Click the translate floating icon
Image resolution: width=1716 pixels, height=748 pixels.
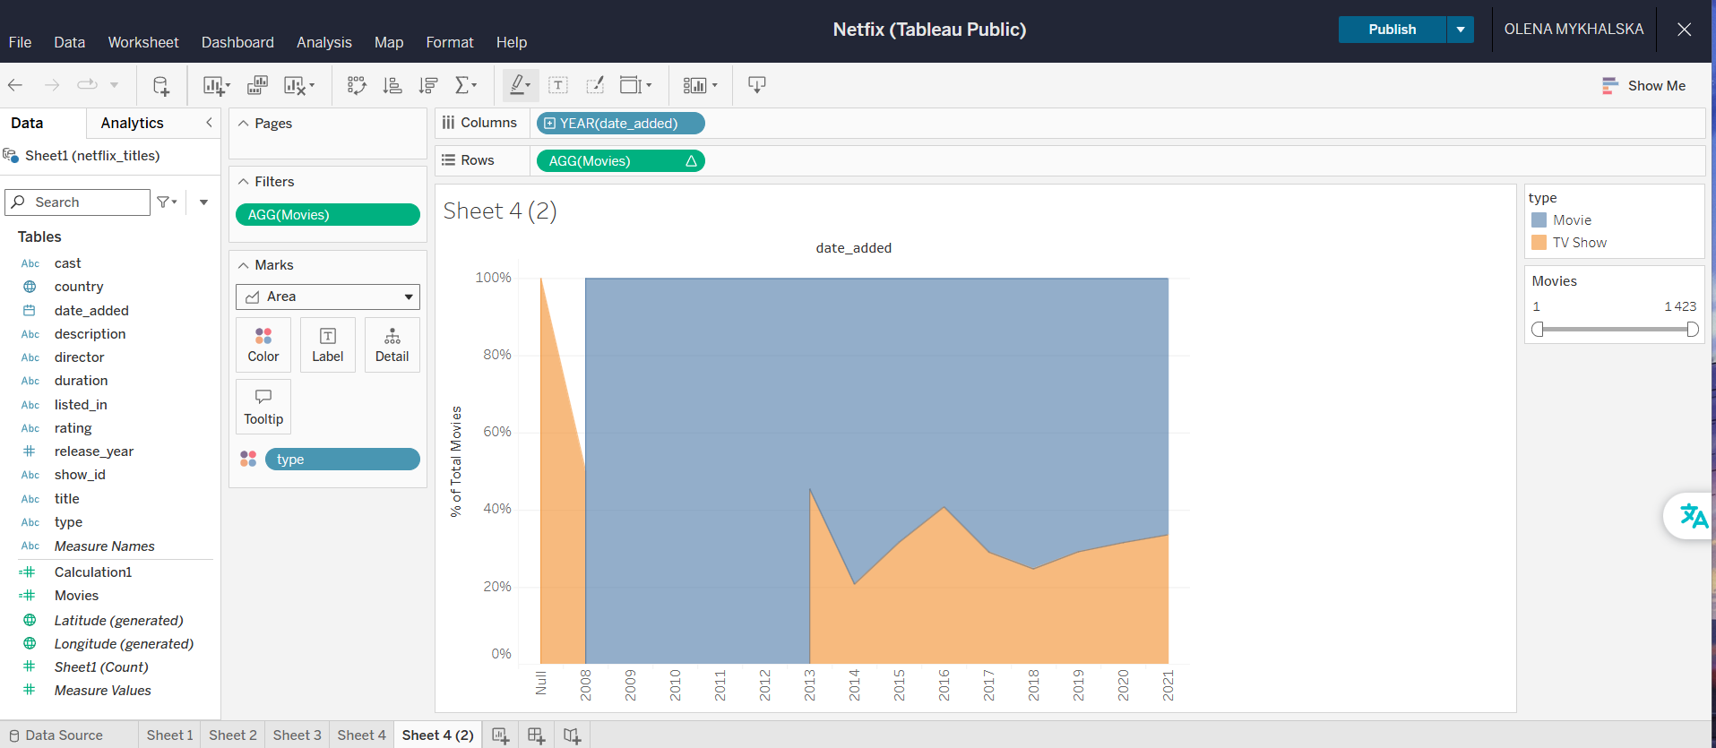click(x=1693, y=516)
